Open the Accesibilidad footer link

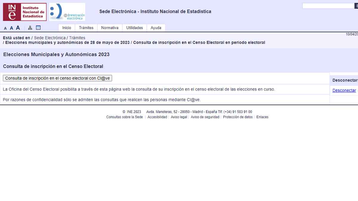pyautogui.click(x=157, y=117)
